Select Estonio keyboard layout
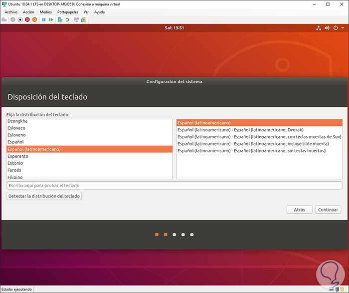 [89, 163]
